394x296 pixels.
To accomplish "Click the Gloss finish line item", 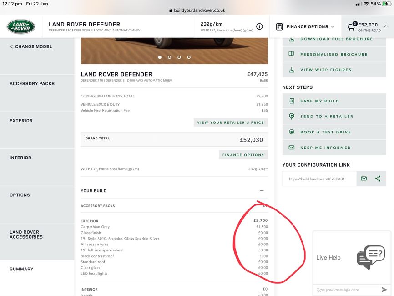I will tap(174, 233).
